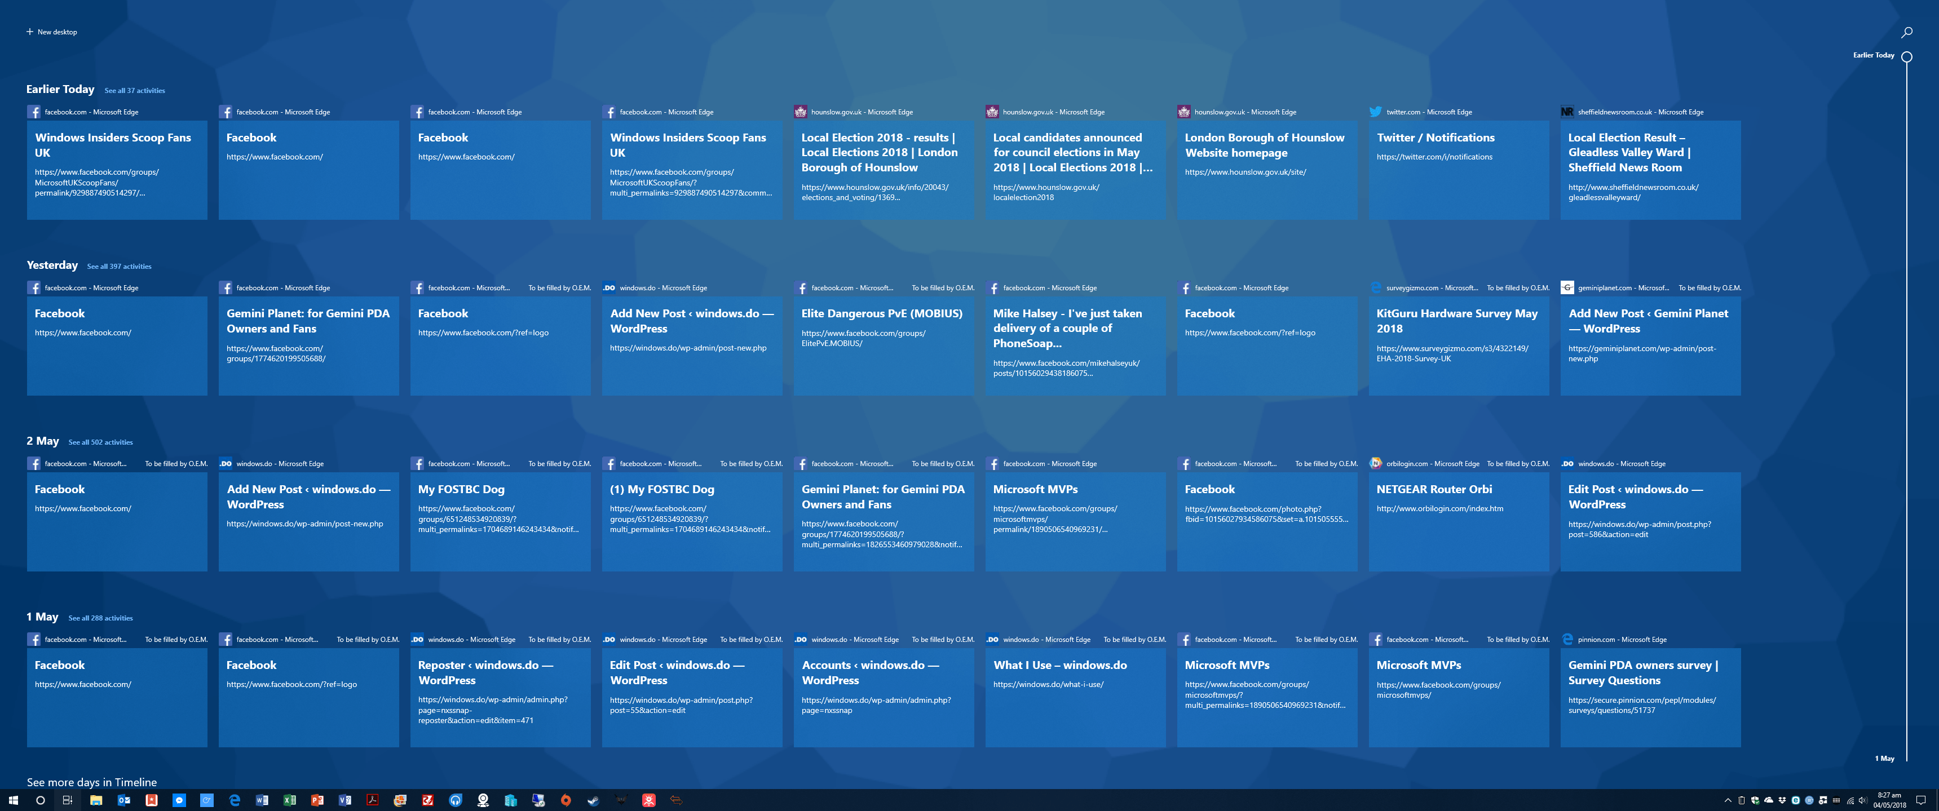Open ESET security tray icon
The image size is (1939, 811).
click(x=1796, y=800)
